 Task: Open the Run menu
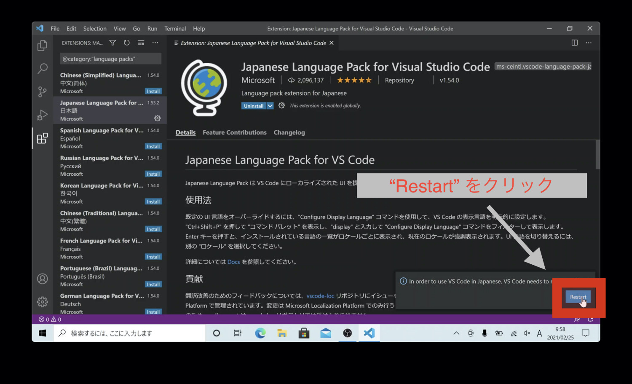(x=152, y=29)
